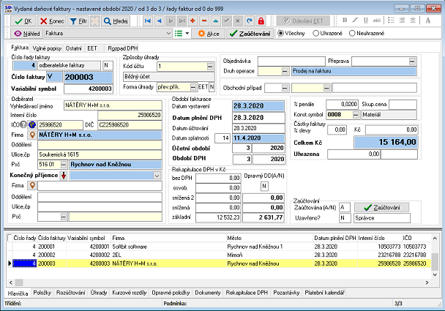Click the grid's horizontal scrollbar thumb
445x311 pixels.
click(19, 282)
